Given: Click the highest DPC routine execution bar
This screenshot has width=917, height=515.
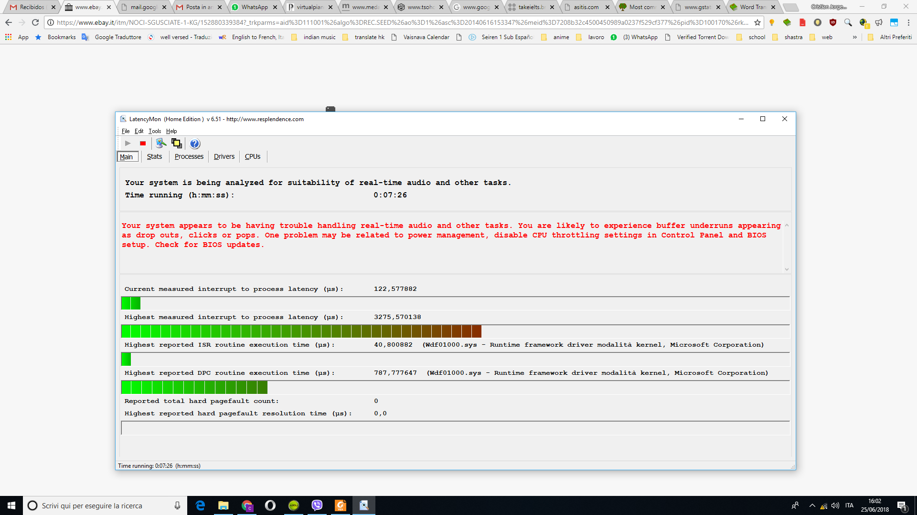Looking at the screenshot, I should (455, 387).
